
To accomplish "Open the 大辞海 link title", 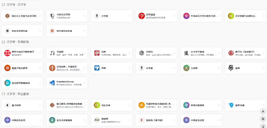I will (x=194, y=68).
